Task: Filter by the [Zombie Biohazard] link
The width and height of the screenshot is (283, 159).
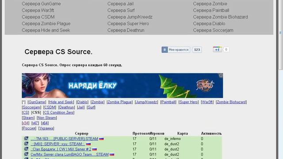Action: tap(231, 102)
